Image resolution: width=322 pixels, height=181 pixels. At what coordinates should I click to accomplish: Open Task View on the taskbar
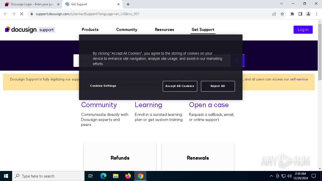pyautogui.click(x=91, y=176)
